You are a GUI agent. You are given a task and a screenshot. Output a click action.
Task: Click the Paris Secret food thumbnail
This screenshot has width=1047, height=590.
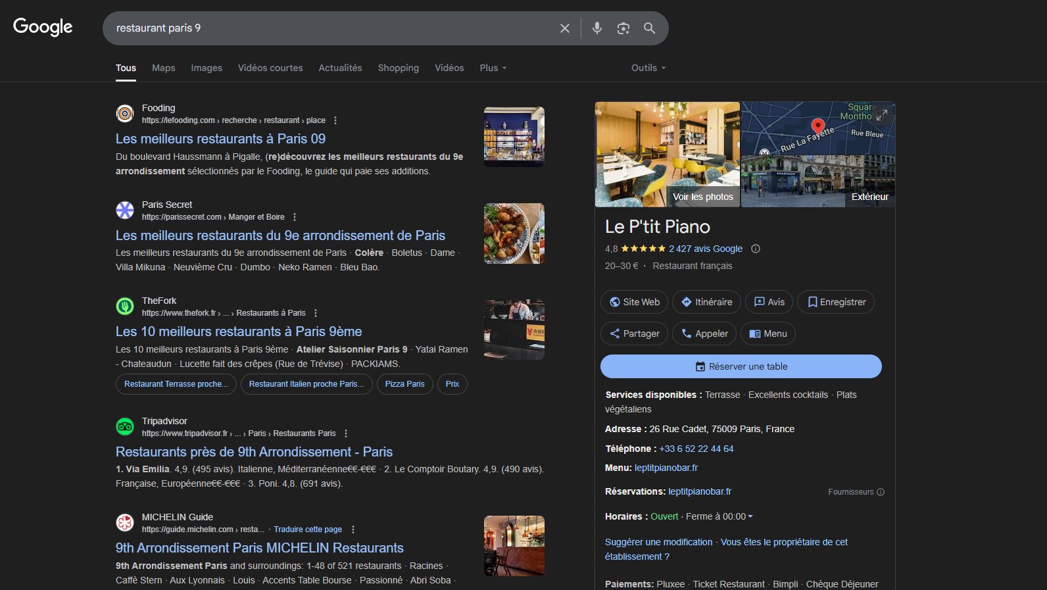coord(514,234)
